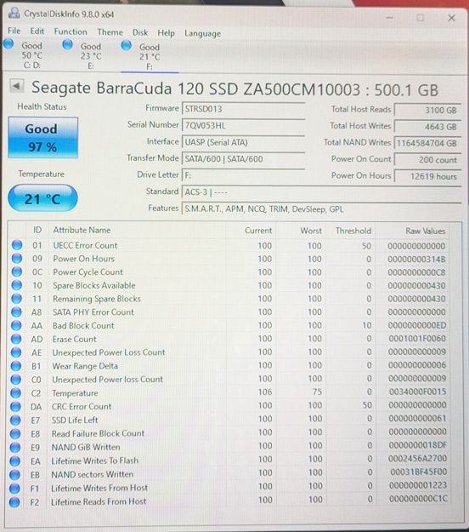Click the Standard field ACS-3
The height and width of the screenshot is (532, 469).
(322, 192)
